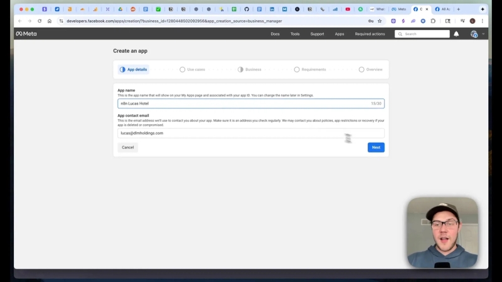
Task: Click the App name input field
Action: (x=251, y=103)
